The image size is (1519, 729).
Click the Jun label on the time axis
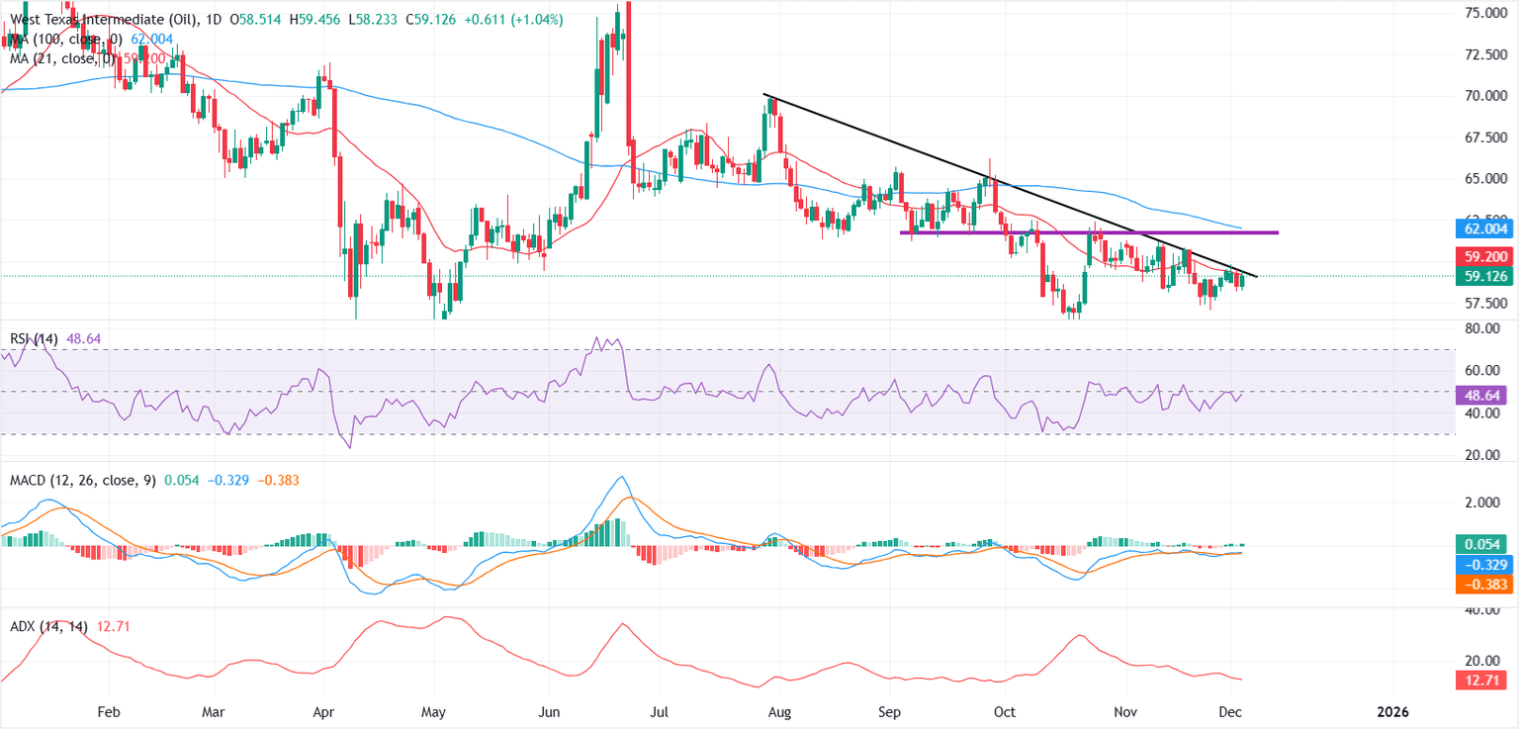pos(551,711)
